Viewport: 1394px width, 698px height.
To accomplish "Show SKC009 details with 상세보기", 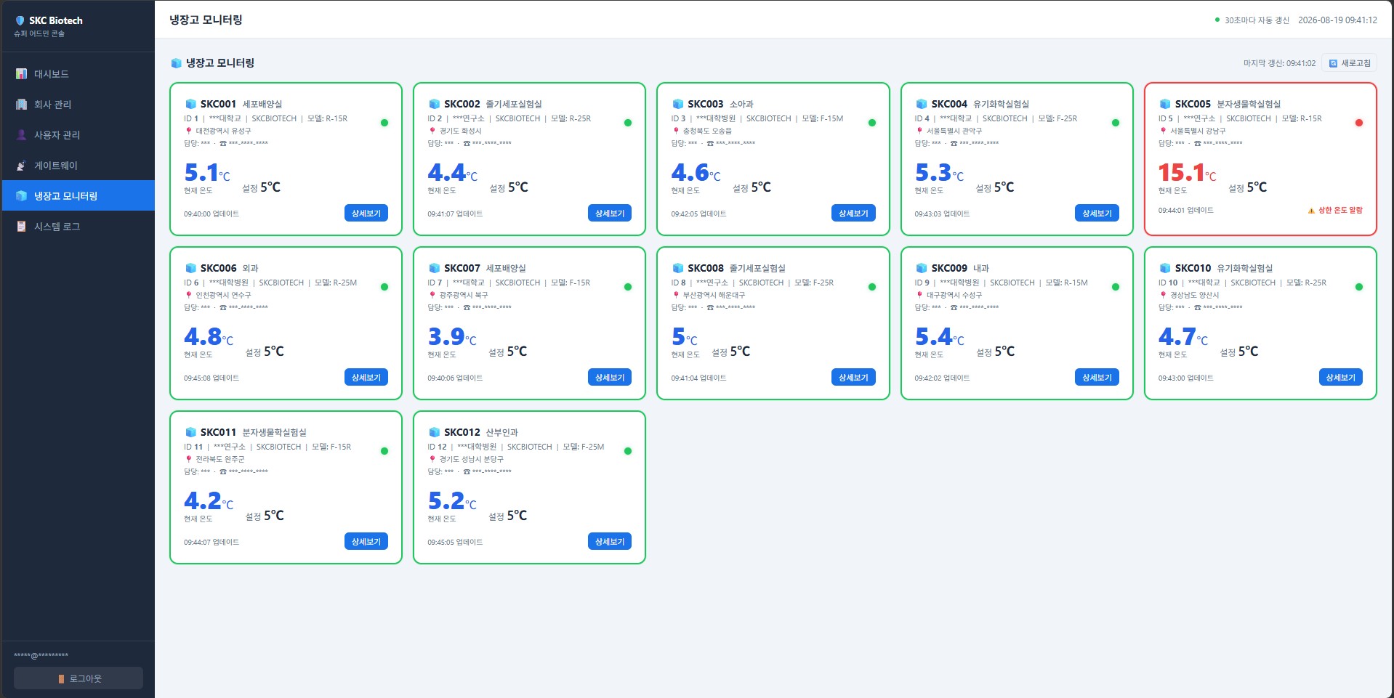I will [1096, 378].
